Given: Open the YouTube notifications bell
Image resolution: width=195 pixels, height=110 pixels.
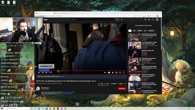Looking at the screenshot, I should 153,20.
